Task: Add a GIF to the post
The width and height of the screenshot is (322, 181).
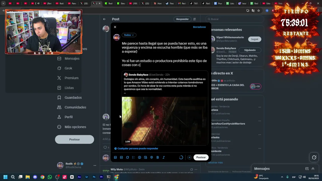Action: 122,157
